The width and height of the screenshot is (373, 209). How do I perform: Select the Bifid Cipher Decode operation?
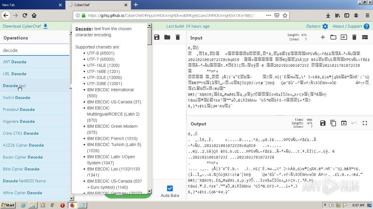(x=35, y=169)
